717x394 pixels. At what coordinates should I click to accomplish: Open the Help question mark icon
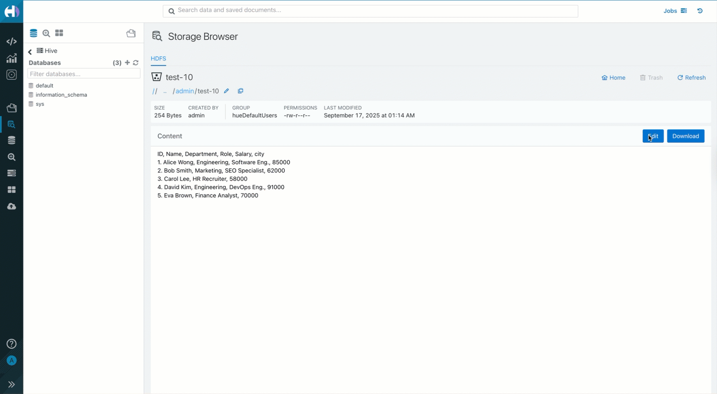(12, 344)
